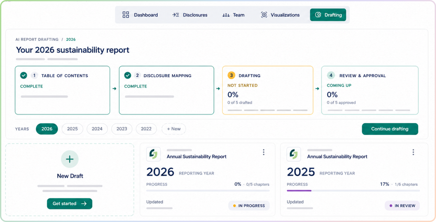Select the Drafting tab

[328, 15]
